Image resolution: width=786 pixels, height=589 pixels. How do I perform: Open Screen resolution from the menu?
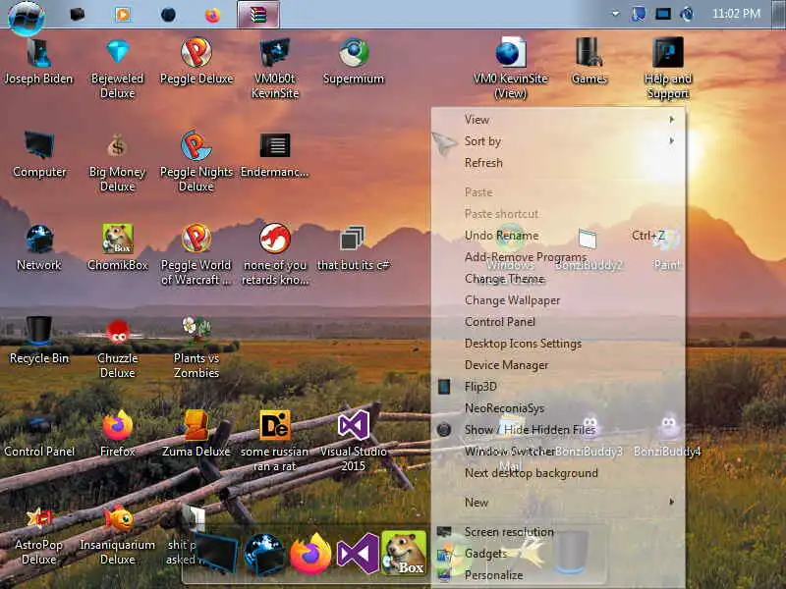pos(558,532)
